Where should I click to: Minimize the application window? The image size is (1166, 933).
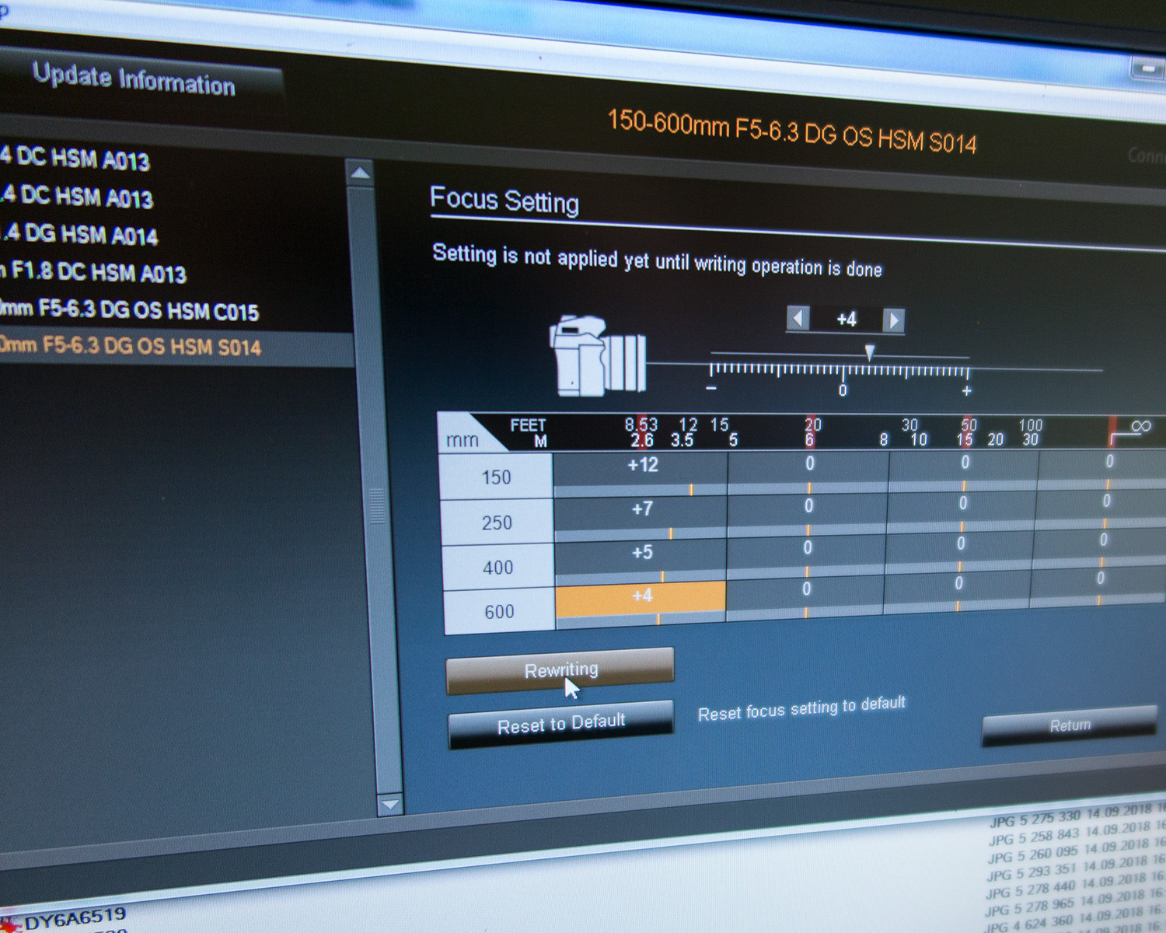[x=1147, y=69]
